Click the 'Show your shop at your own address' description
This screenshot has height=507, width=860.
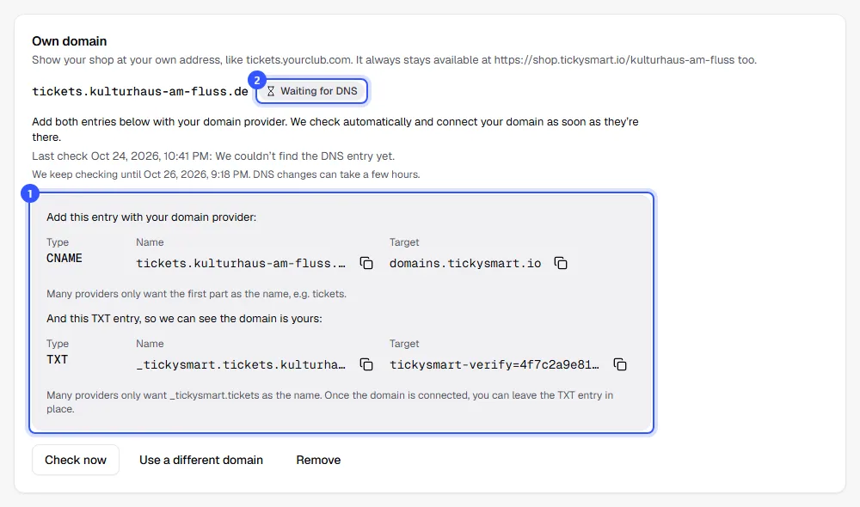[x=394, y=60]
